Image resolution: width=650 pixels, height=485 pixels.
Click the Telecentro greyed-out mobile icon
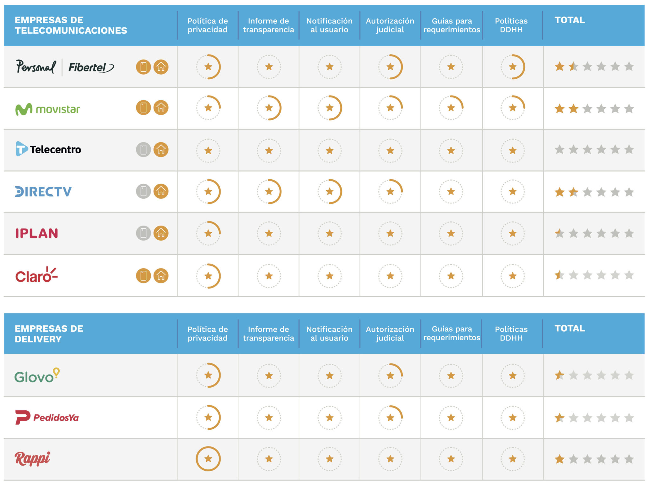pyautogui.click(x=143, y=149)
